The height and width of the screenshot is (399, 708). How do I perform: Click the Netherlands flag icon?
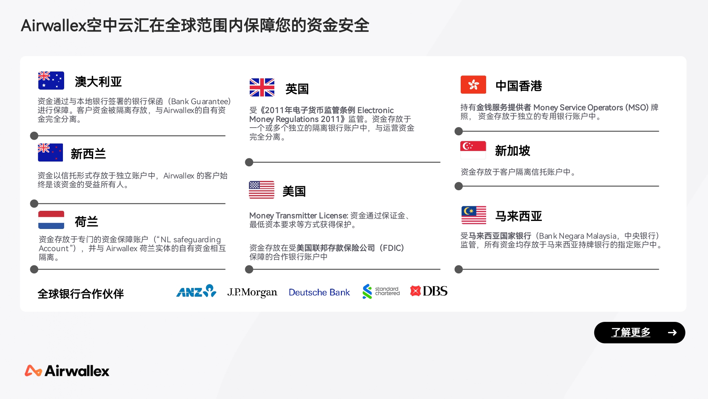(51, 219)
